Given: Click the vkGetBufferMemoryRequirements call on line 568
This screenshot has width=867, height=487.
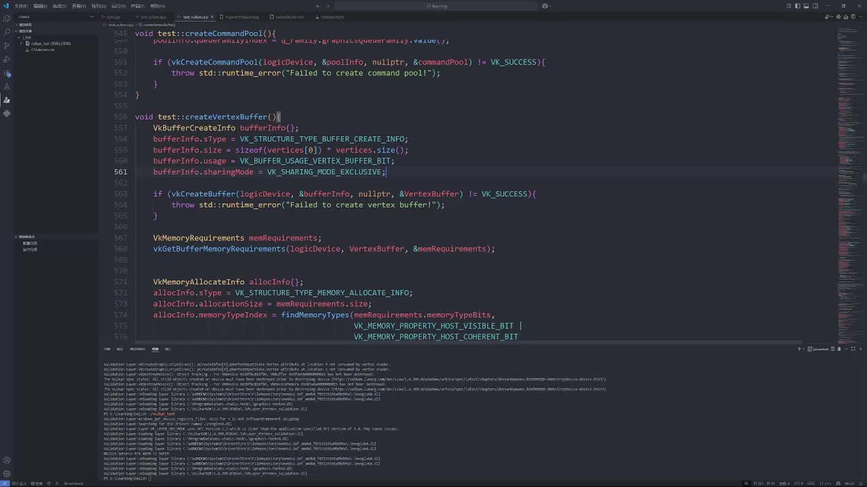Looking at the screenshot, I should (x=219, y=249).
